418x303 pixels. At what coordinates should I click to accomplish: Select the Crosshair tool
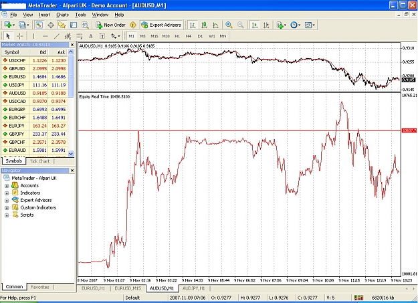(19, 36)
